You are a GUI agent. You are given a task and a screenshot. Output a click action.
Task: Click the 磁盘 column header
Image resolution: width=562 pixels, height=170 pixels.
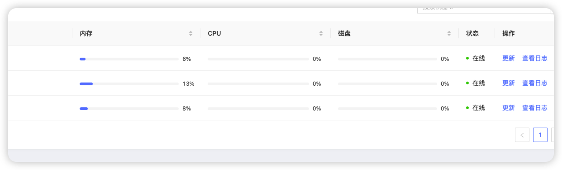pyautogui.click(x=344, y=33)
